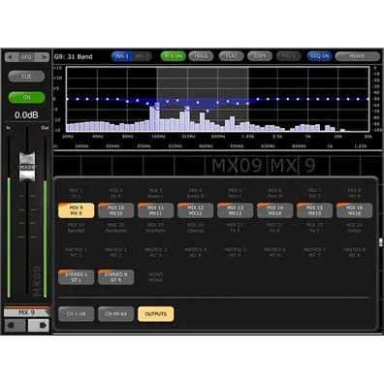Select MIX 10 output channel

coord(115,210)
